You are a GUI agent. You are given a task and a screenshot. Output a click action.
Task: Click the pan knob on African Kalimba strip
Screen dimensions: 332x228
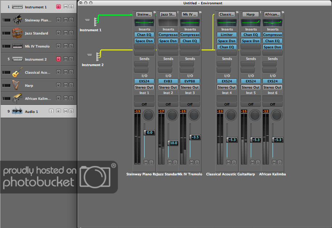[x=277, y=115]
